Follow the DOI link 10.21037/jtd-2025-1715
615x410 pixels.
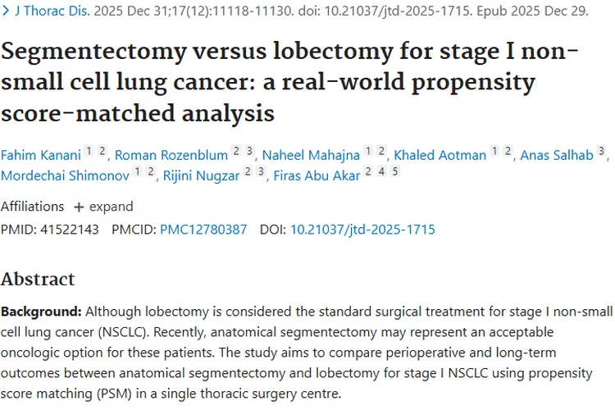pyautogui.click(x=362, y=230)
